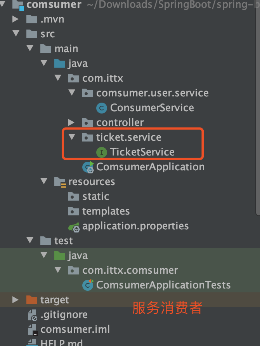Image resolution: width=260 pixels, height=346 pixels.
Task: Collapse the src folder arrow
Action: (16, 33)
